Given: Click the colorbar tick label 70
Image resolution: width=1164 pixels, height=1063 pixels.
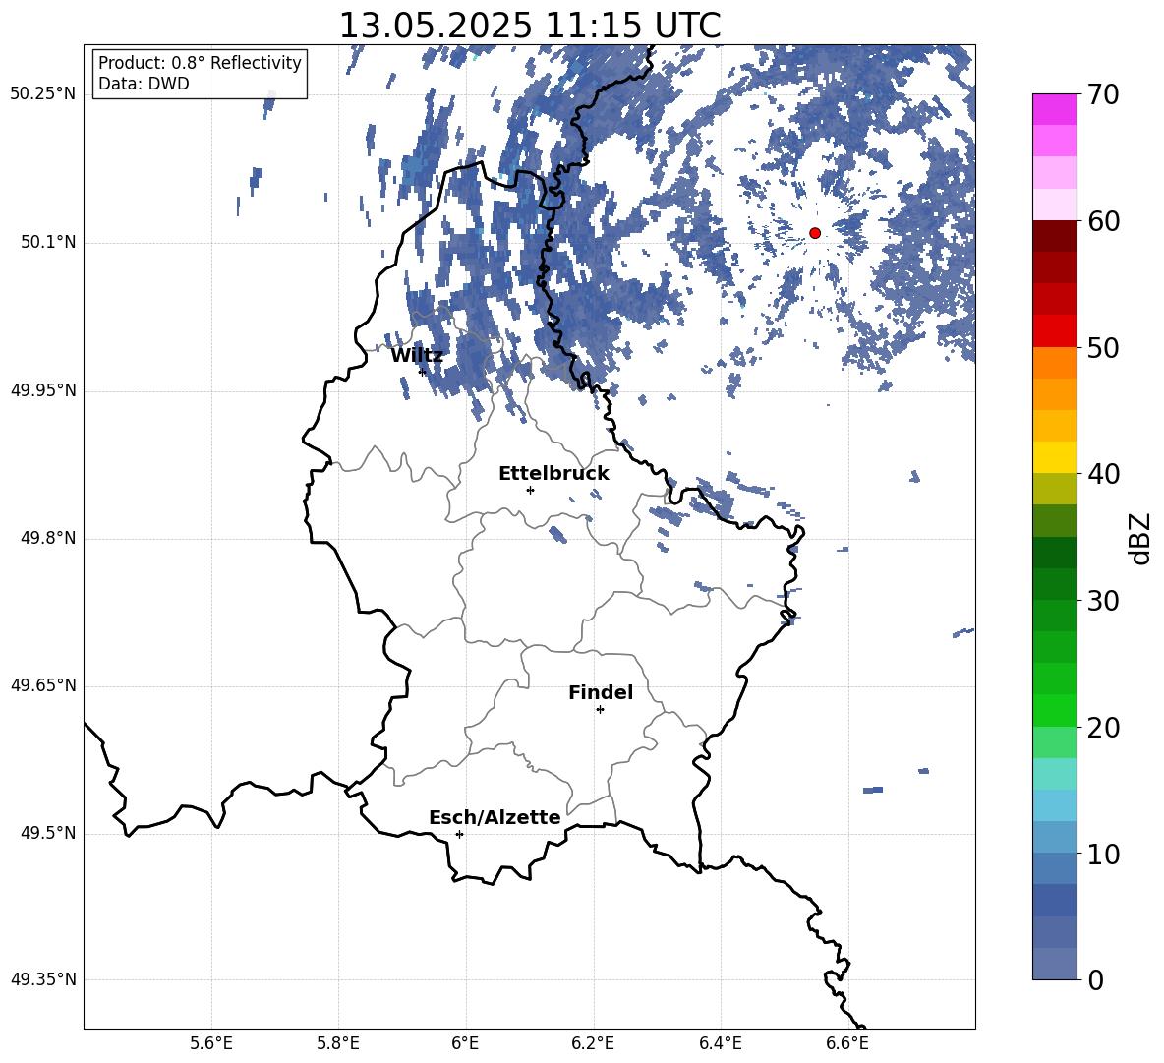Looking at the screenshot, I should click(1103, 94).
